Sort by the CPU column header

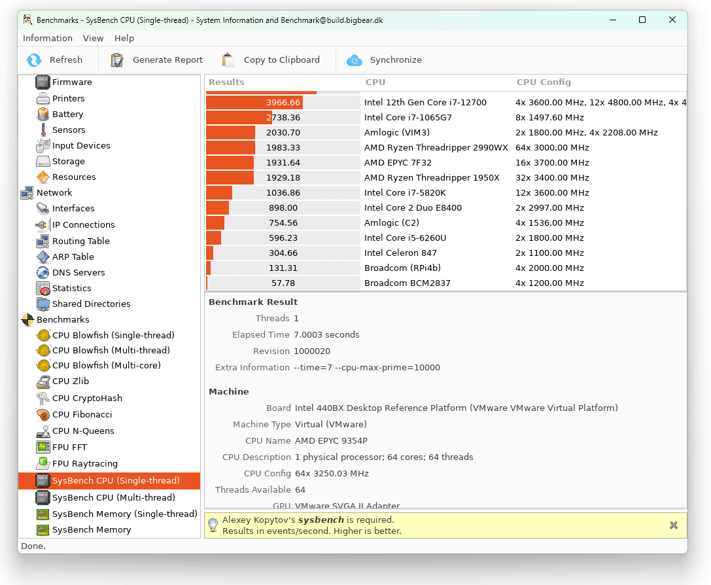tap(437, 82)
